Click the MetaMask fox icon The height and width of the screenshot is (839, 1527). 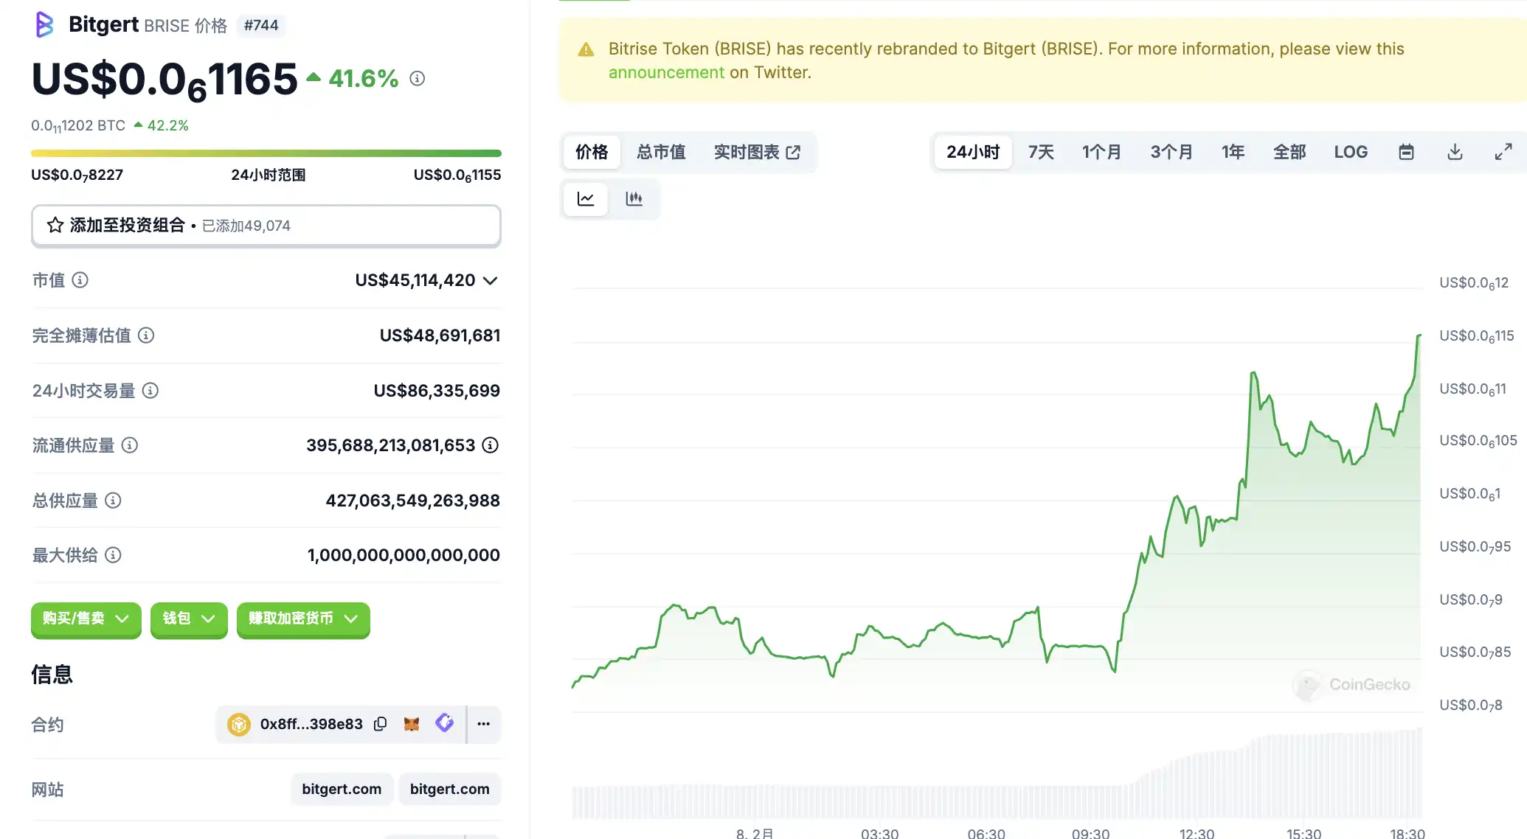[x=412, y=724]
